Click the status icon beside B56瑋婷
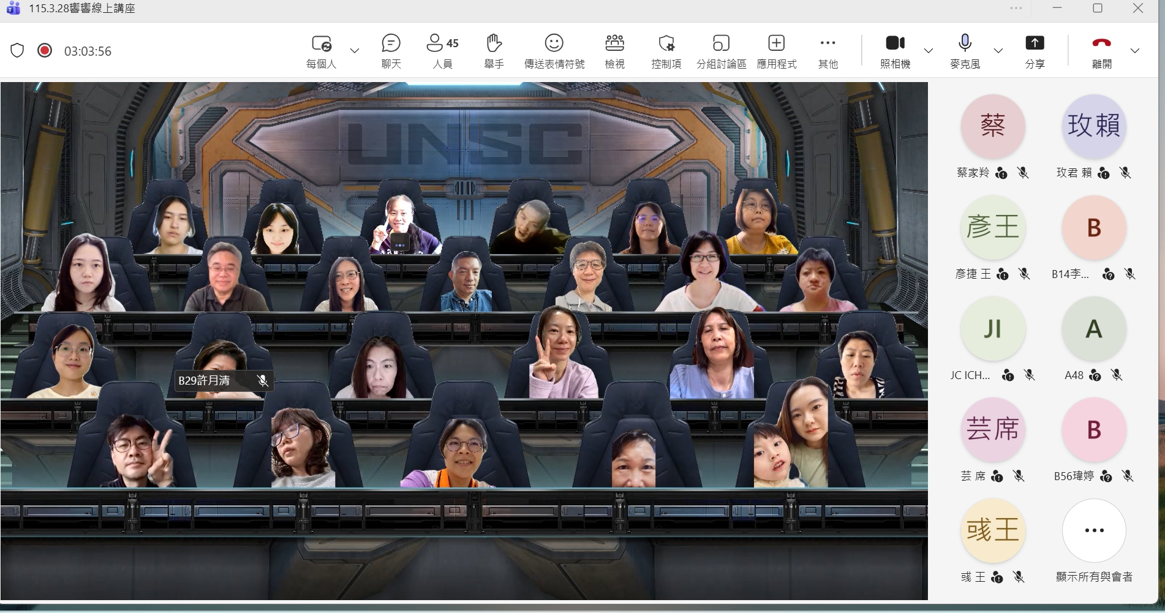The width and height of the screenshot is (1165, 613). pos(1106,476)
